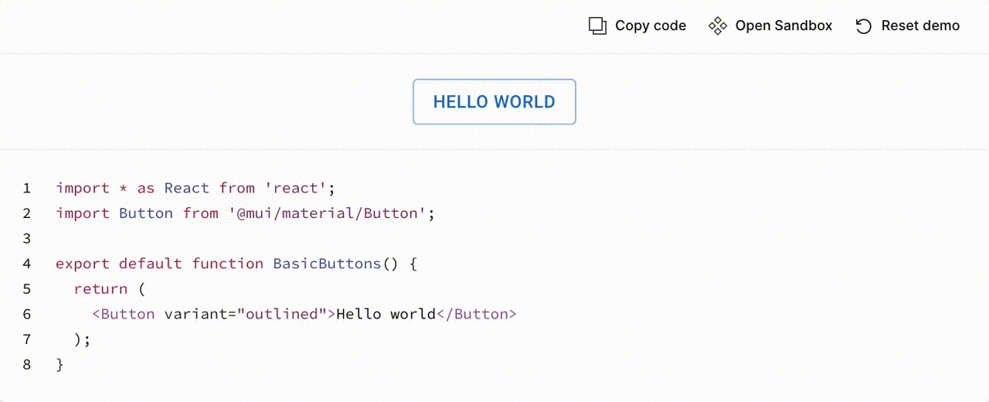989x402 pixels.
Task: Click line number 6 in the code gutter
Action: 27,314
